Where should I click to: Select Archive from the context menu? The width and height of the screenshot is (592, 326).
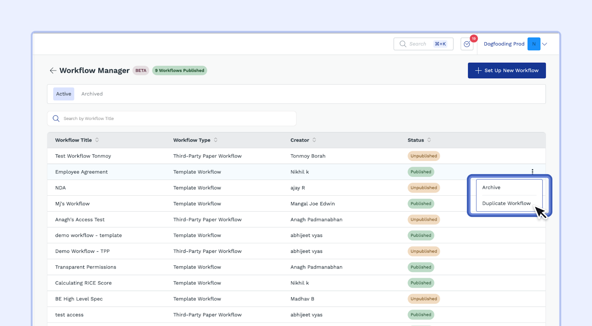pos(491,188)
